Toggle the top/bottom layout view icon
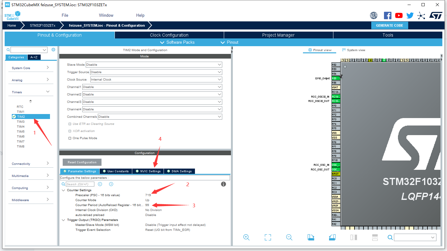The height and width of the screenshot is (251, 447). [x=375, y=237]
